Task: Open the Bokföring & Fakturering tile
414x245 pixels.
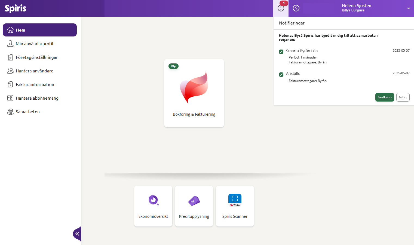Action: tap(194, 93)
